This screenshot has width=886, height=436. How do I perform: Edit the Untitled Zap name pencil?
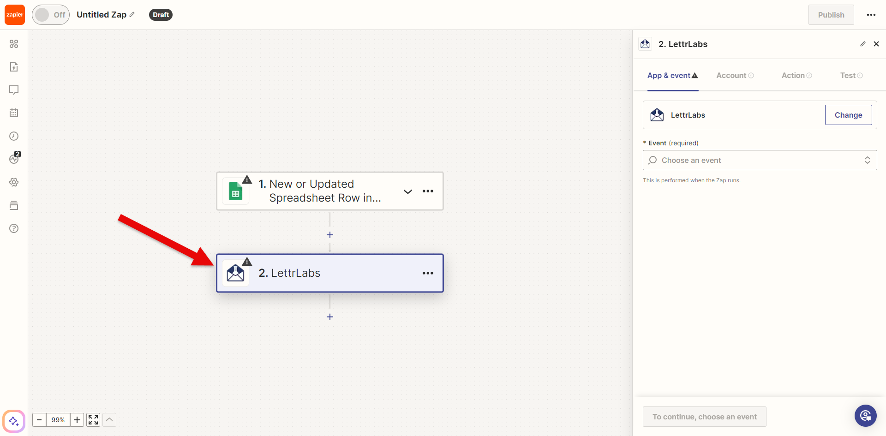(132, 15)
